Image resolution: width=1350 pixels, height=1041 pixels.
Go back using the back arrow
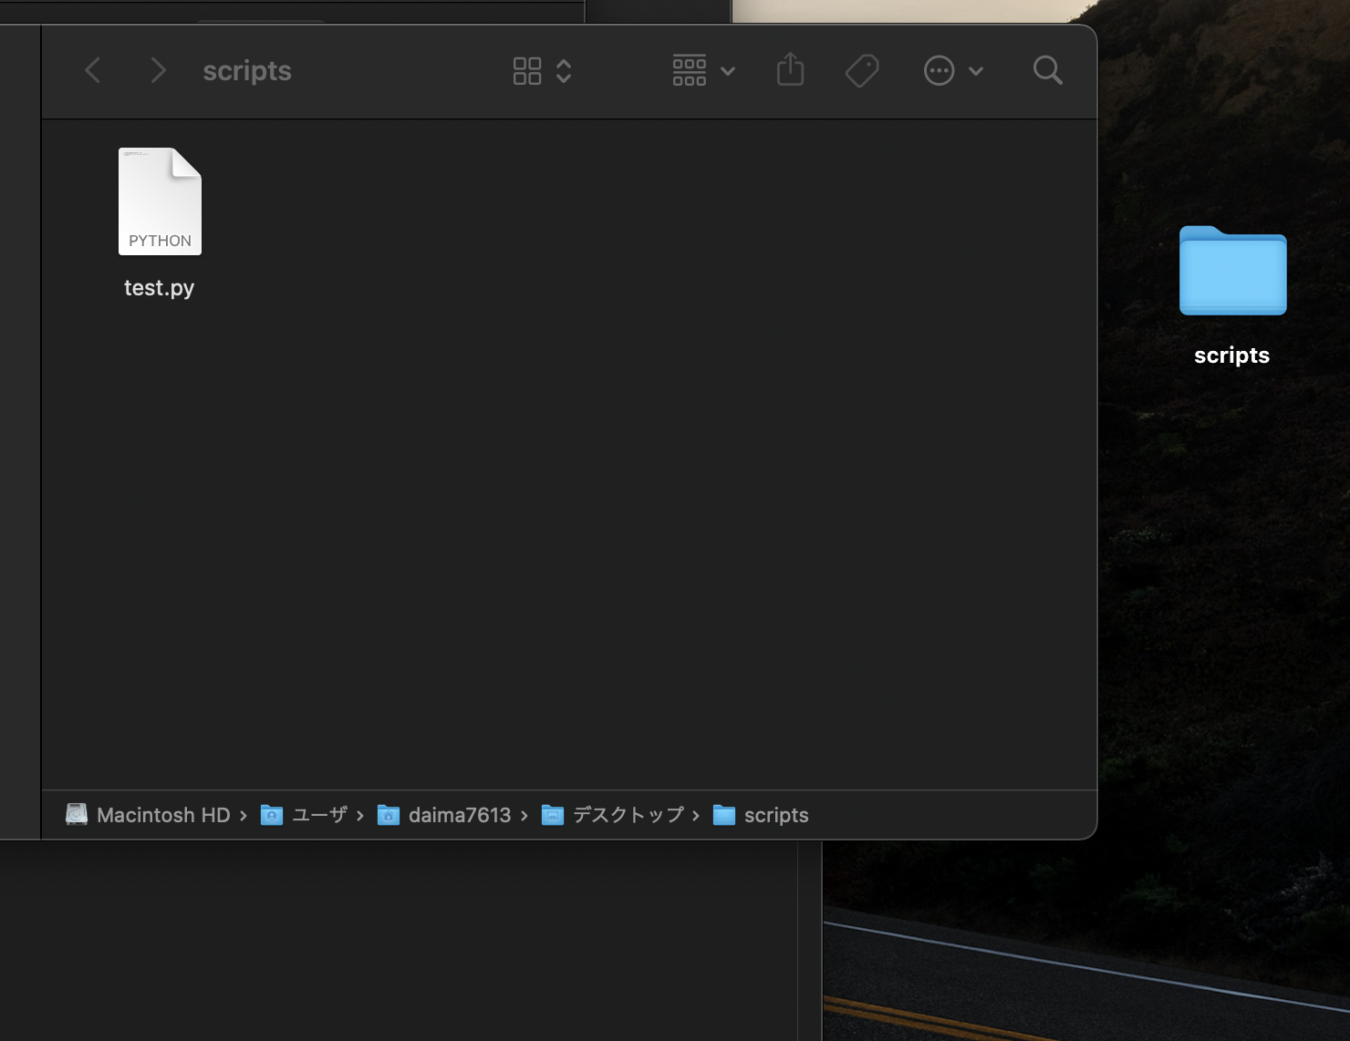(x=92, y=70)
